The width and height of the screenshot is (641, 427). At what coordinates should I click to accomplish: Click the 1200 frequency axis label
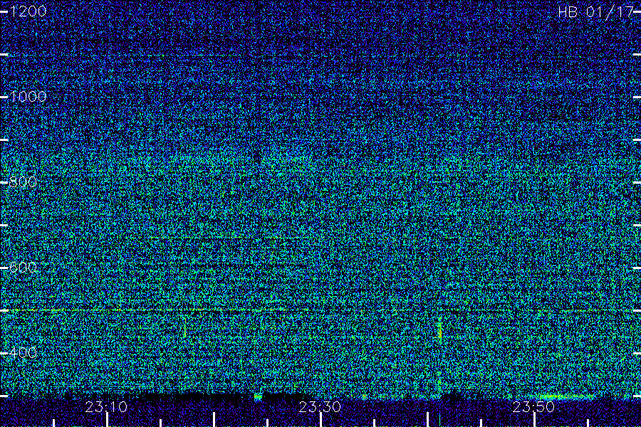click(x=28, y=11)
